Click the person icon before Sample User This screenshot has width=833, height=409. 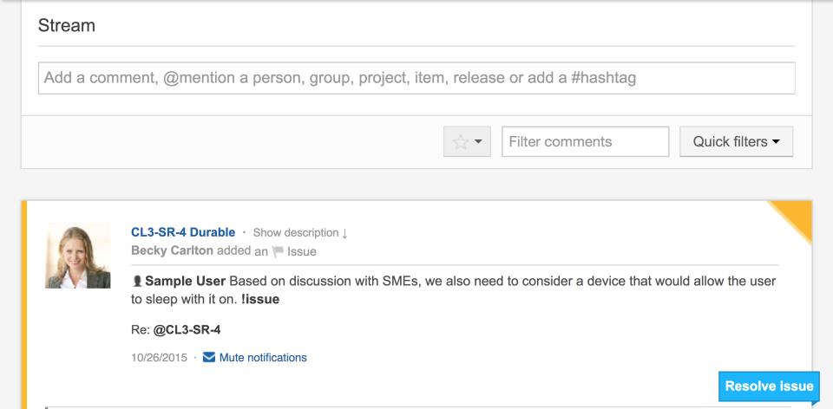pos(136,281)
